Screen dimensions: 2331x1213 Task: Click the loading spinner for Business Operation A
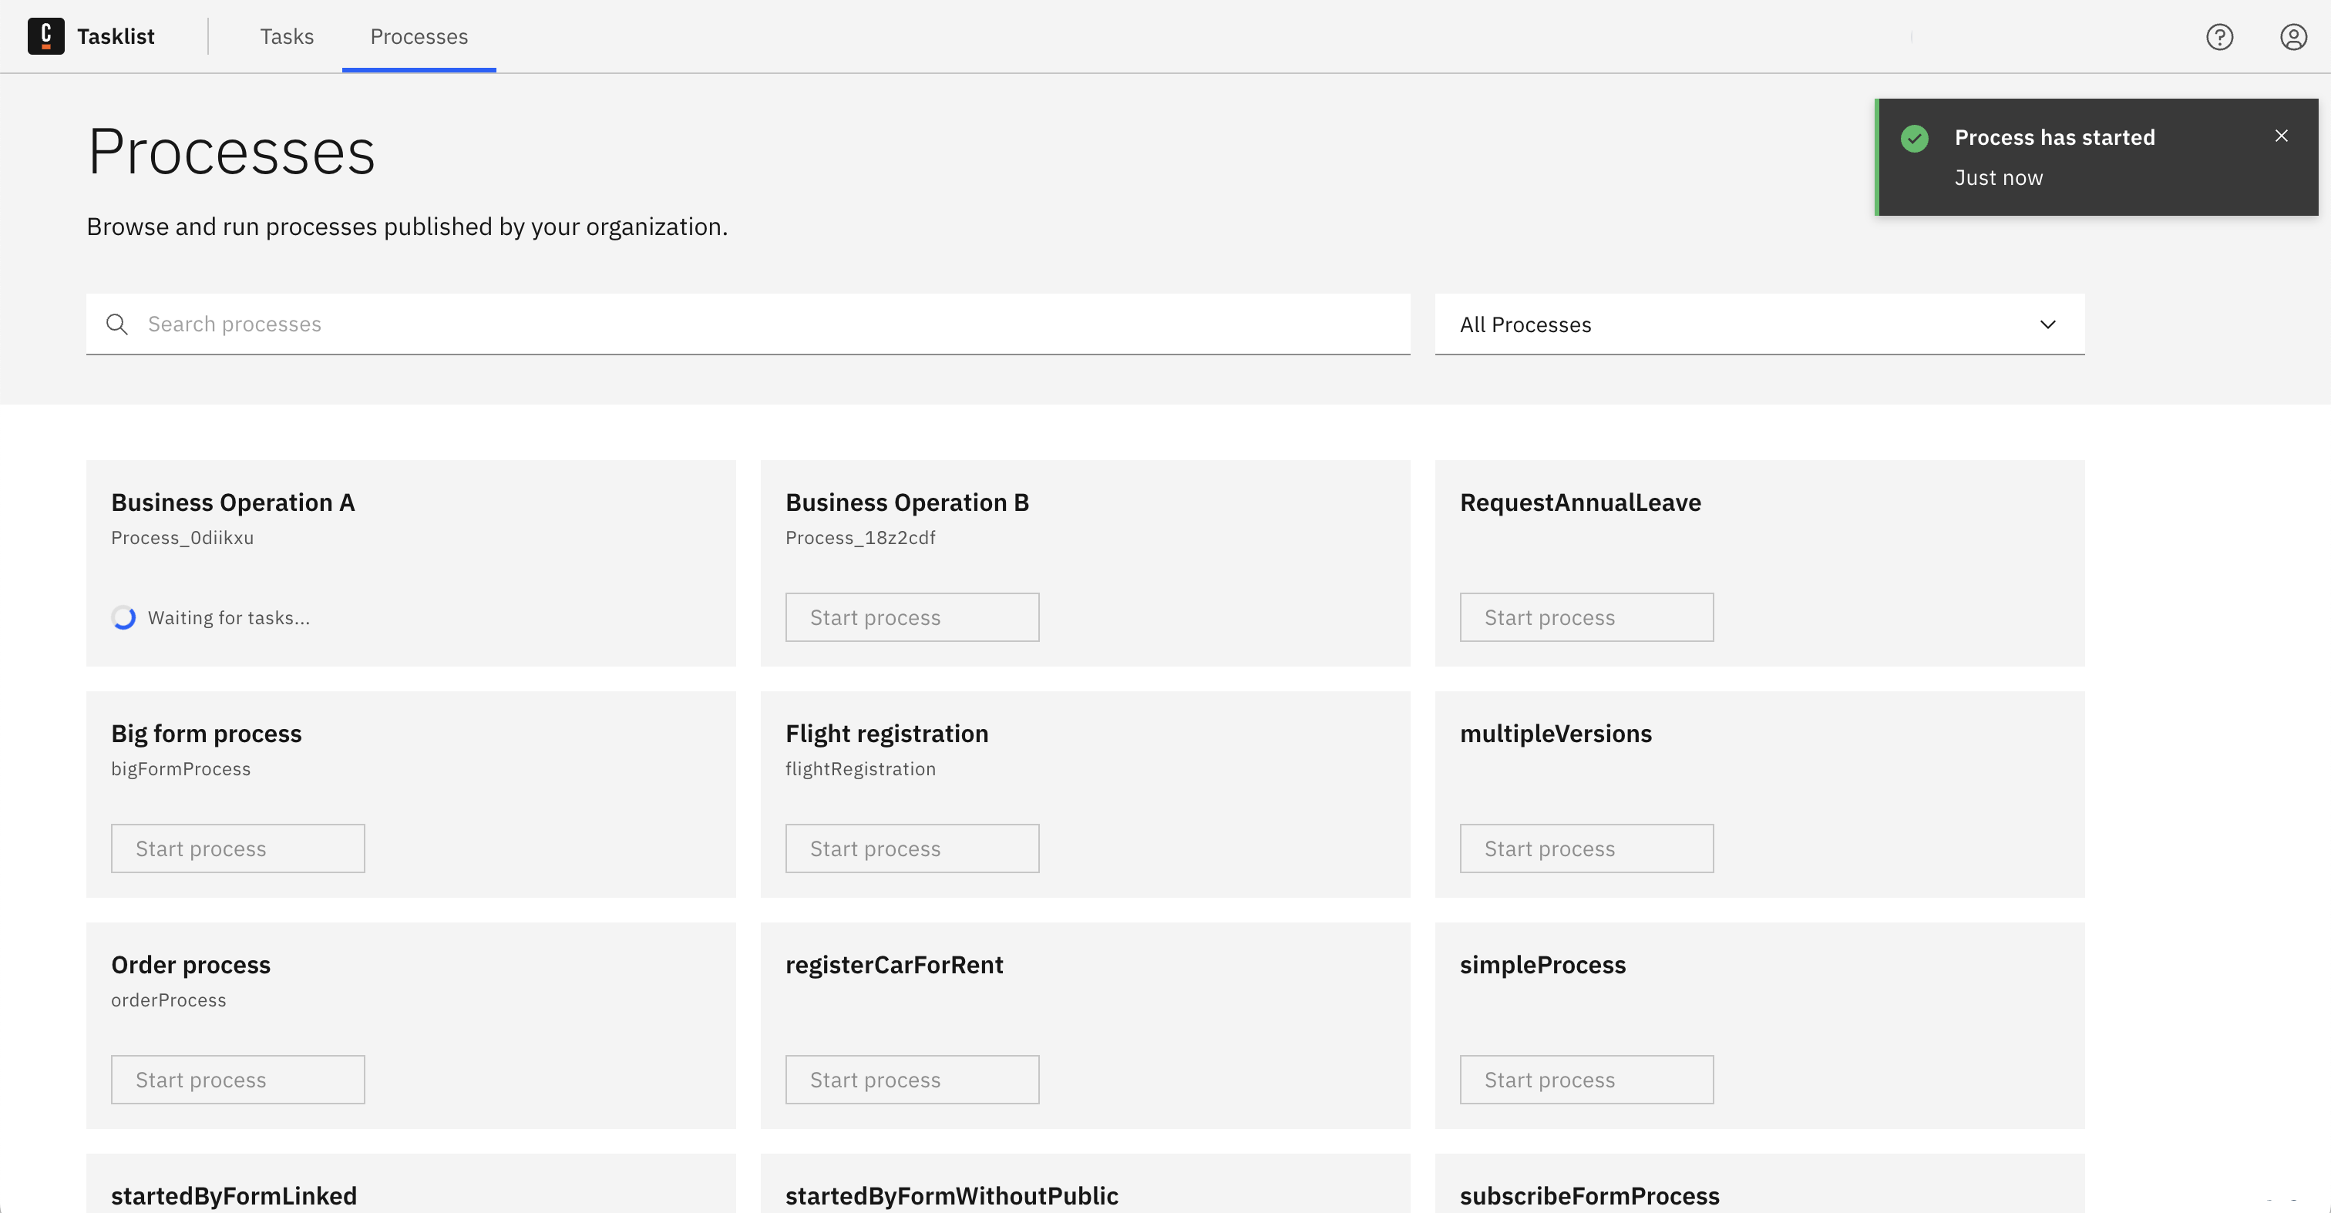(x=124, y=618)
